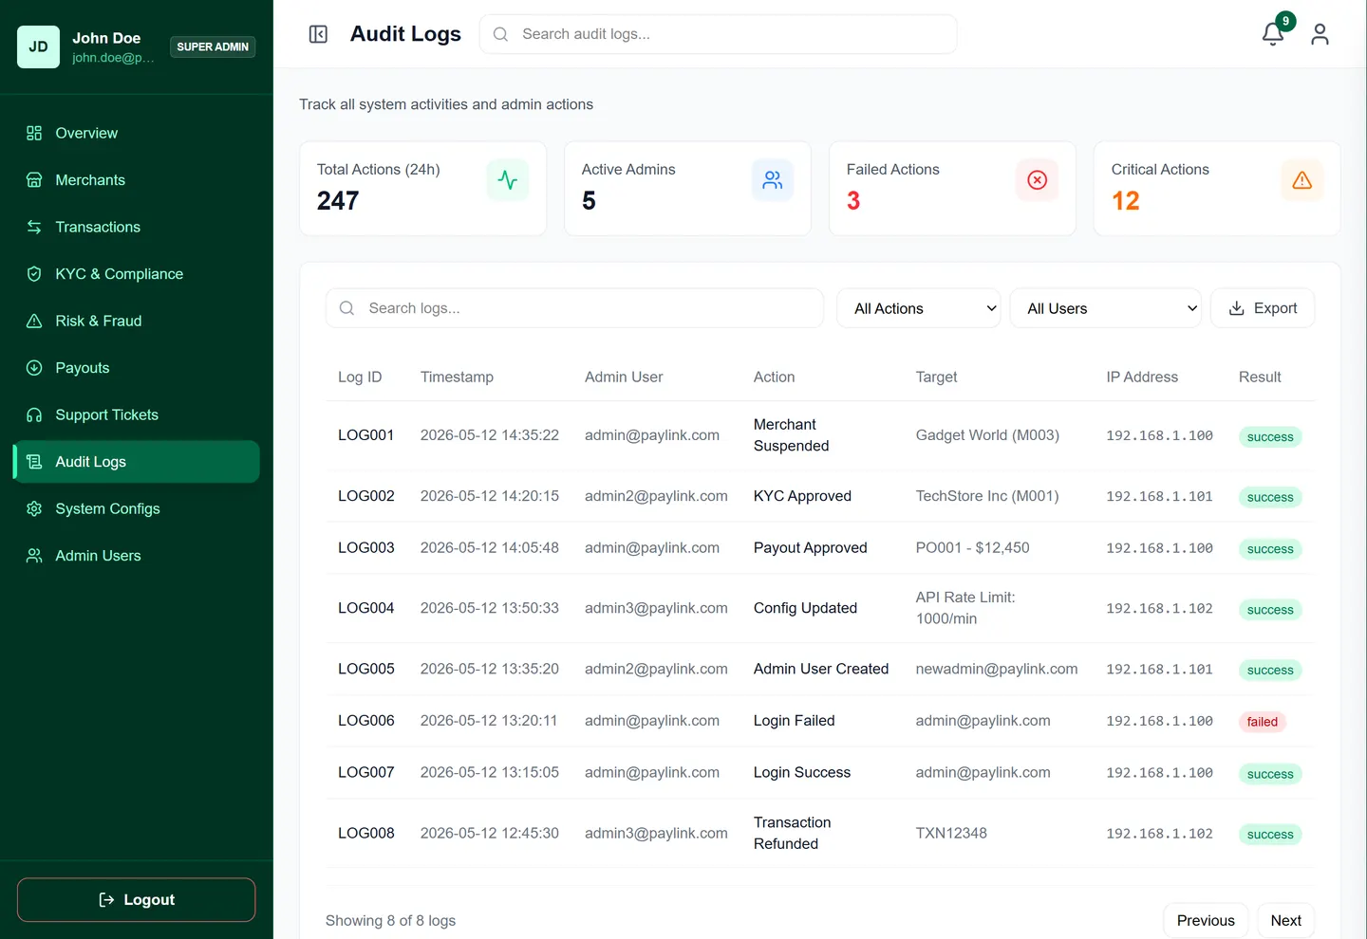Click the Active Admins users icon
The width and height of the screenshot is (1367, 939).
coord(773,180)
